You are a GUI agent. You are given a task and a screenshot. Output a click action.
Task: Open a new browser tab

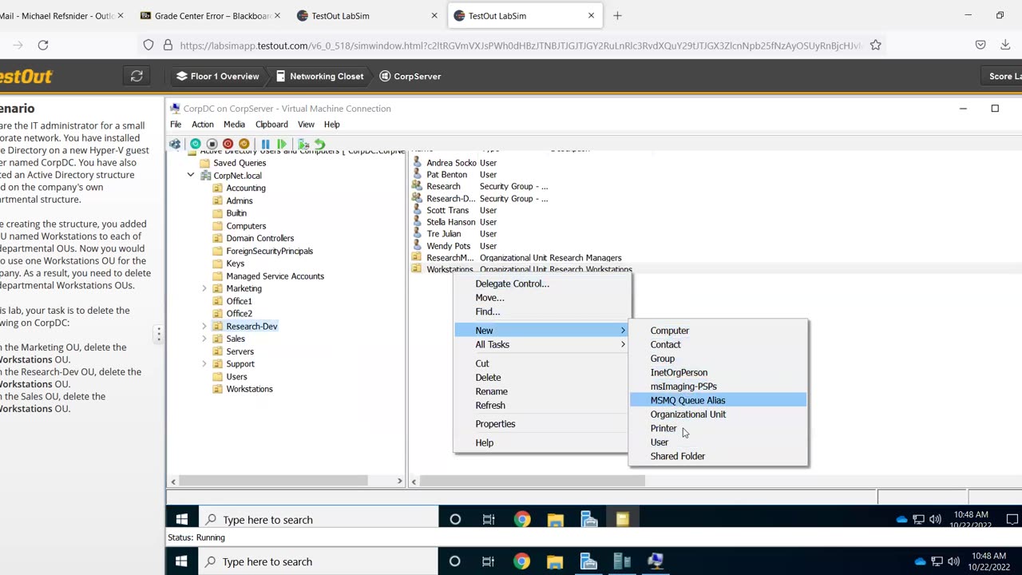coord(617,16)
